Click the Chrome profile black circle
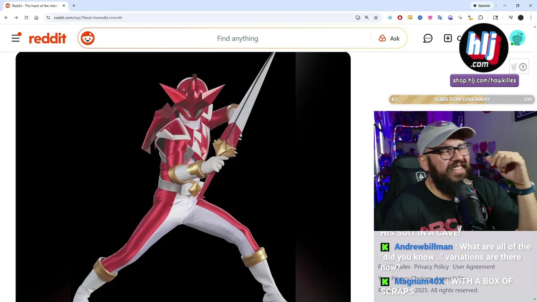This screenshot has width=537, height=302. pos(521,18)
